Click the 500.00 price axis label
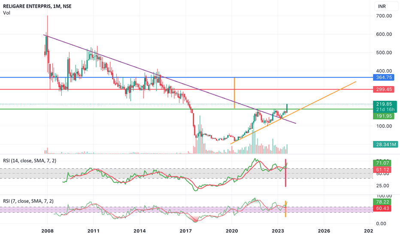 (x=384, y=52)
